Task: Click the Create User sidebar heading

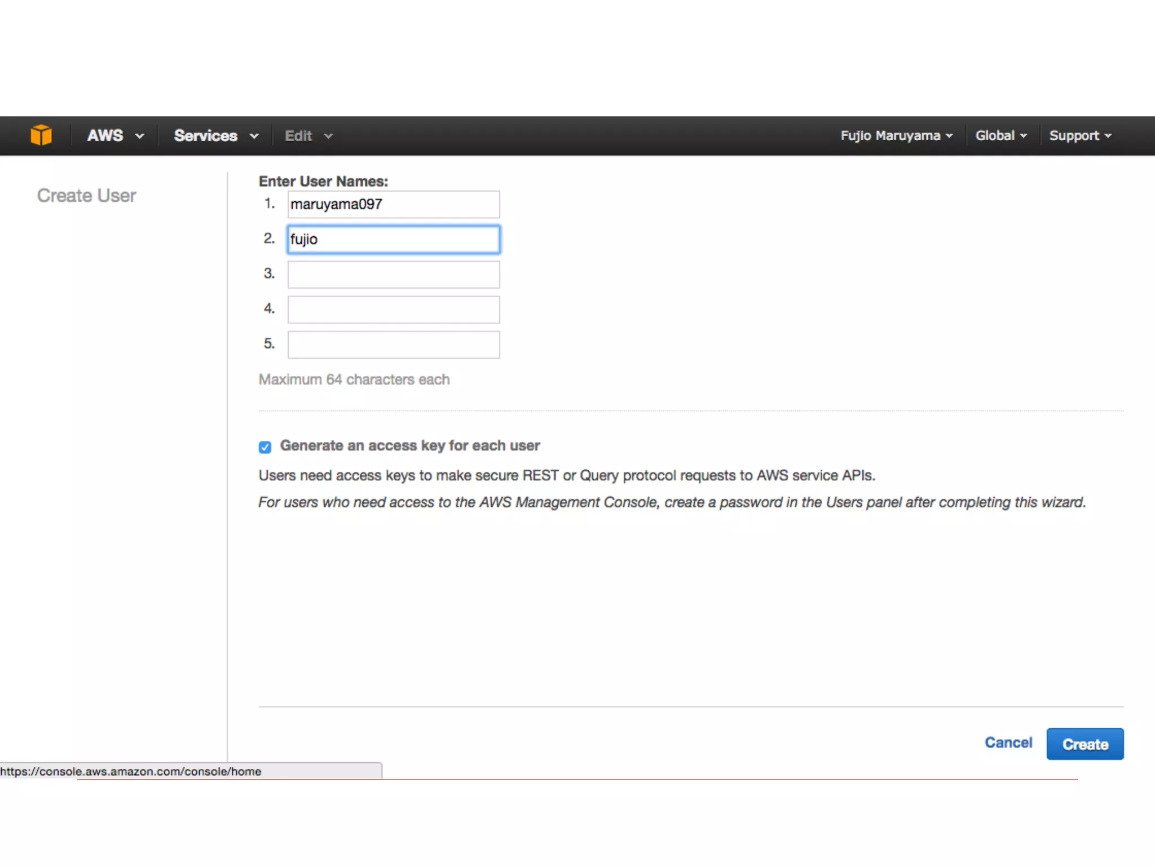Action: tap(86, 196)
